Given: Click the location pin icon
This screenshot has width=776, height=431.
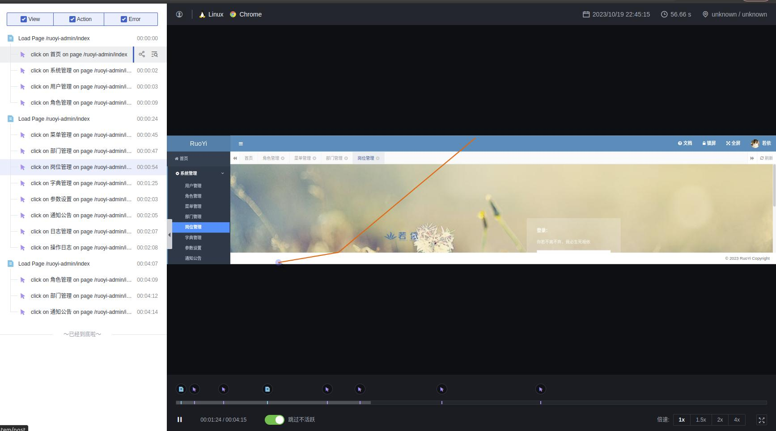Looking at the screenshot, I should (705, 14).
